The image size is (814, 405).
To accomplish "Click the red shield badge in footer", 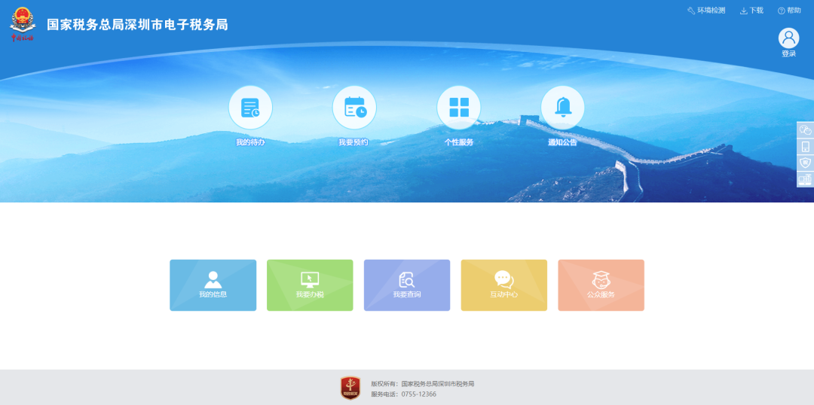I will coord(350,388).
